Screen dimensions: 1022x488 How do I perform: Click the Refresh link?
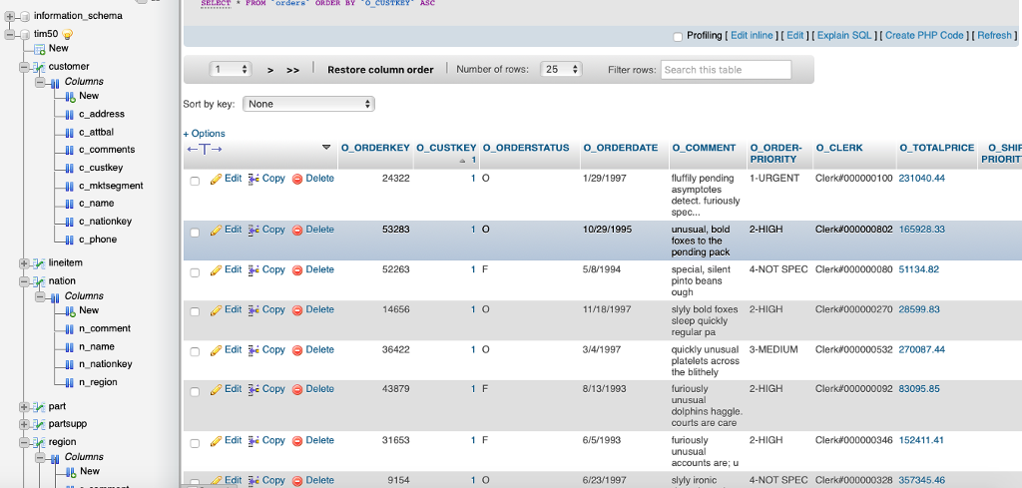995,36
